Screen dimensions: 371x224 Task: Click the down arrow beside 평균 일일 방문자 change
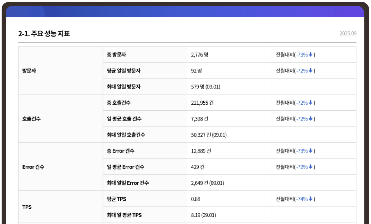[x=311, y=71]
